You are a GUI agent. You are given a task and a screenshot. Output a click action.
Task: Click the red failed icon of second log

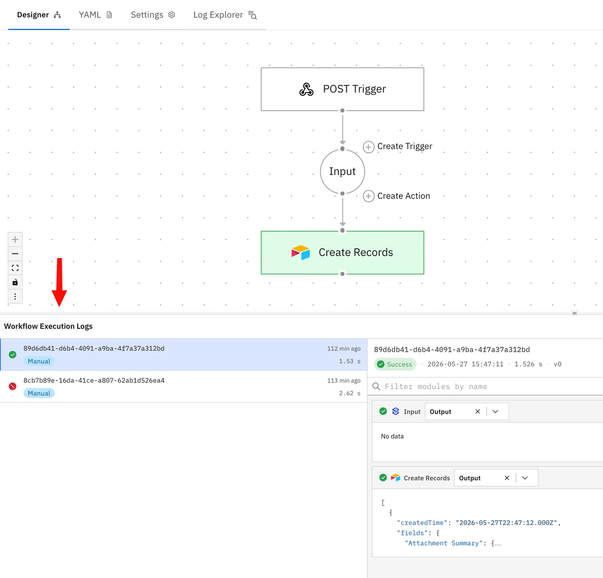pyautogui.click(x=12, y=386)
